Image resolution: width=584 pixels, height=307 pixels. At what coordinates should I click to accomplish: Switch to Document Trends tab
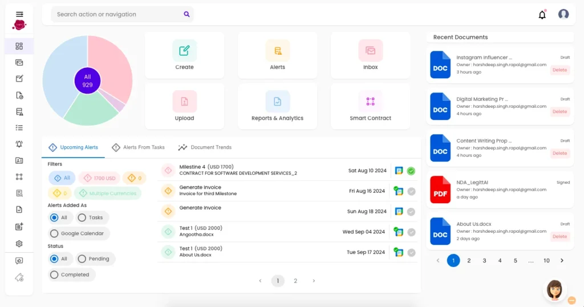(x=205, y=147)
